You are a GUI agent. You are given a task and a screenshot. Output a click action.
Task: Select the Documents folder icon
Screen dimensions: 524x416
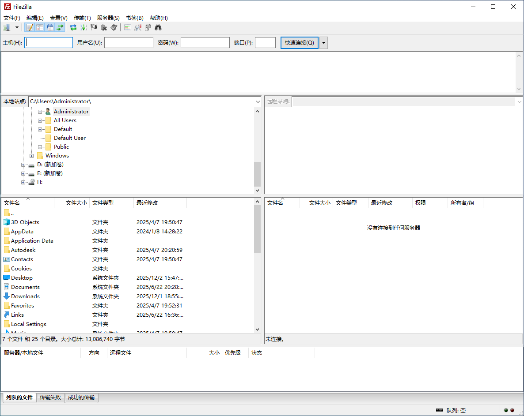pyautogui.click(x=7, y=287)
